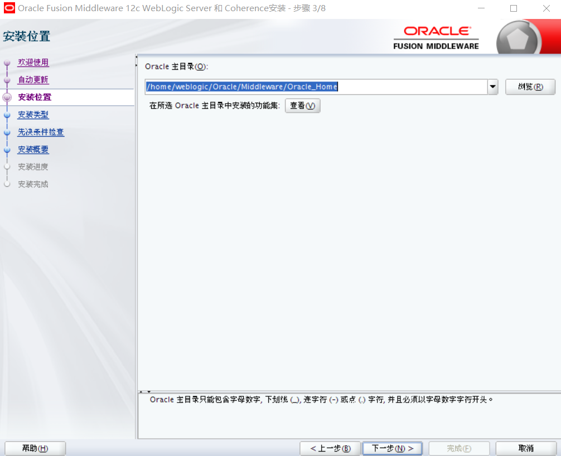
Task: Click the splitter arrow above the message panel
Action: 148,391
